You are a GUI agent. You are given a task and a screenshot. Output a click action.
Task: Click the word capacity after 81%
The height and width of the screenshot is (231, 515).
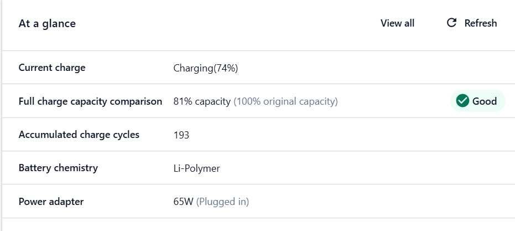pos(213,102)
